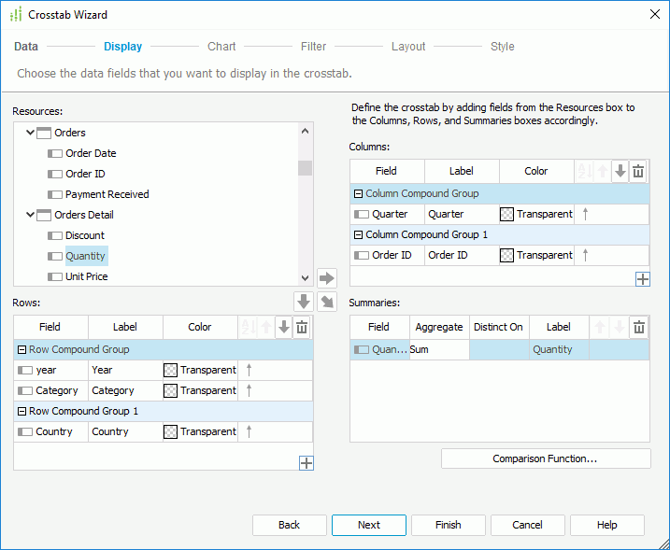Edit the Quarter label cell in Columns
The height and width of the screenshot is (550, 670).
[x=462, y=214]
